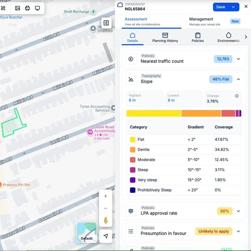
Task: Open the Policies tab
Action: coord(198,37)
